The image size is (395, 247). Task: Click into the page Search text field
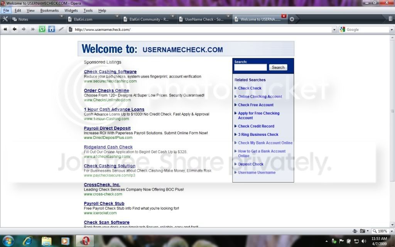point(250,67)
